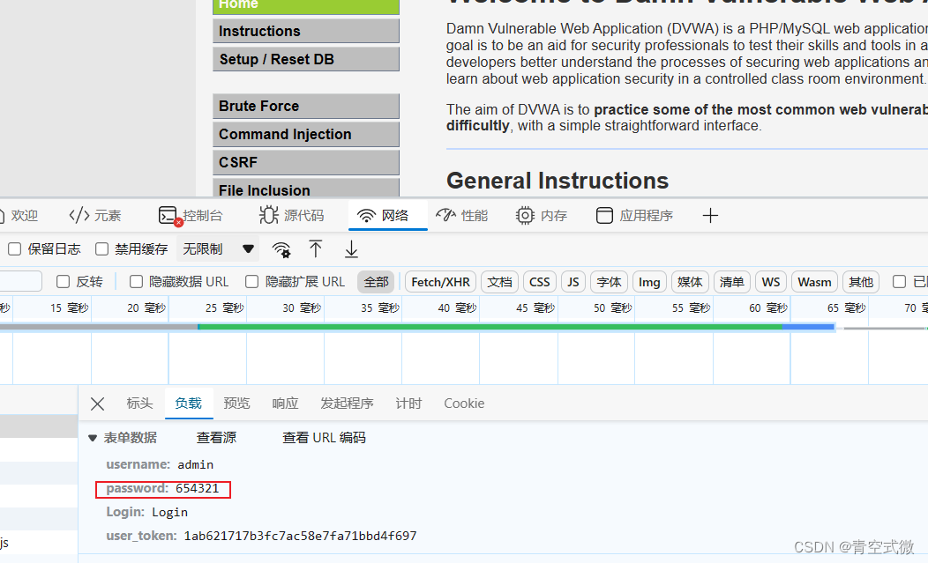Open the File Inclusion page
Viewport: 928px width, 563px height.
[x=306, y=189]
